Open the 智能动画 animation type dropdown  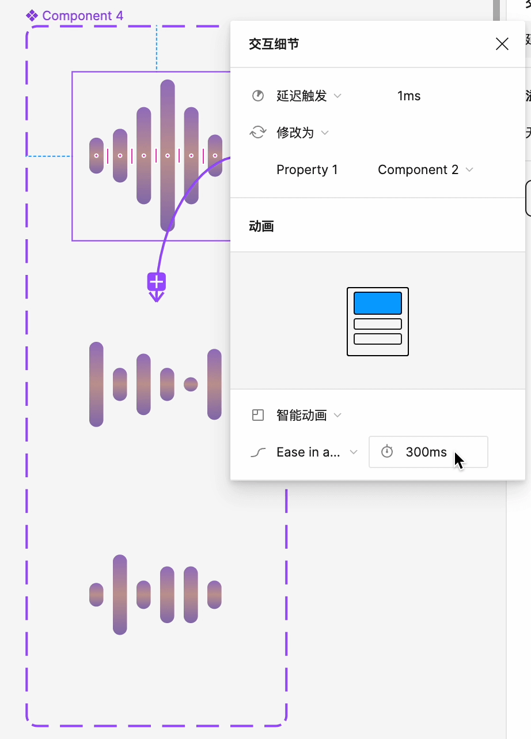click(x=309, y=415)
